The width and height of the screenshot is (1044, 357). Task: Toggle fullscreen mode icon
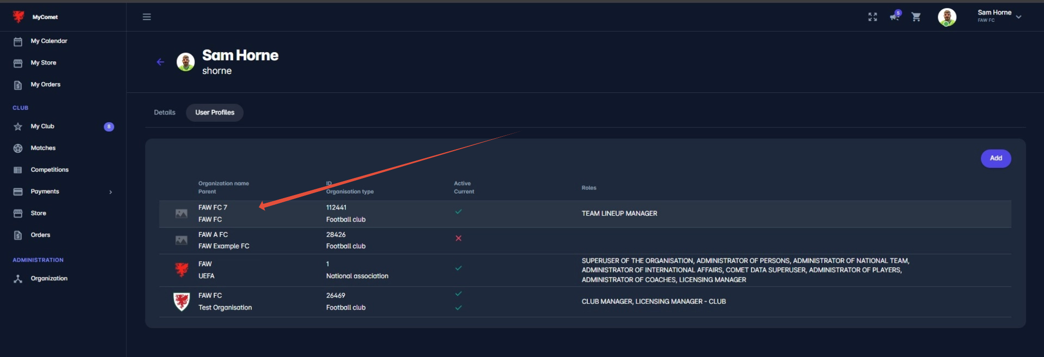tap(873, 17)
